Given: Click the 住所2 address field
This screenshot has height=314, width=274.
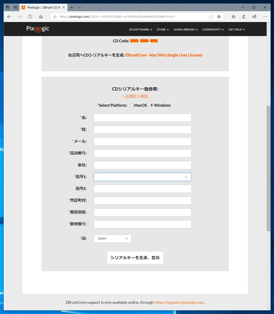Looking at the screenshot, I should (142, 189).
